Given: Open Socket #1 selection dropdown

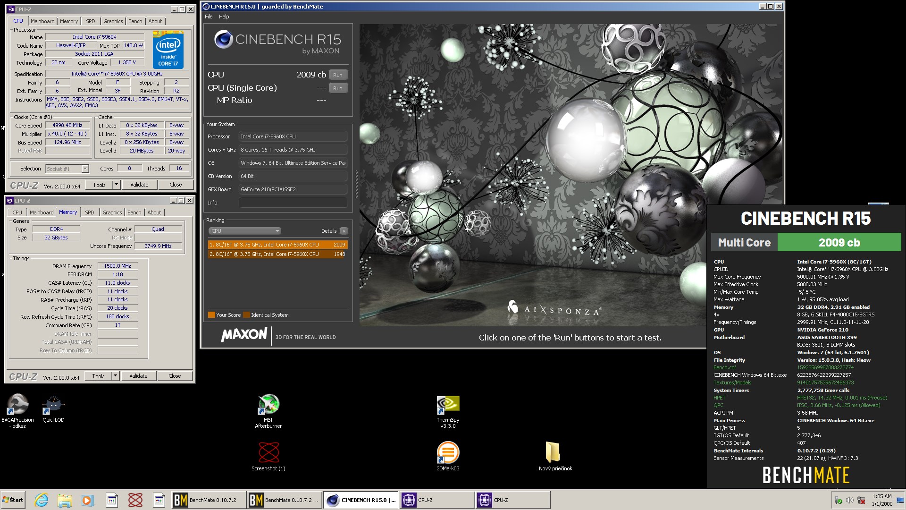Looking at the screenshot, I should 67,169.
